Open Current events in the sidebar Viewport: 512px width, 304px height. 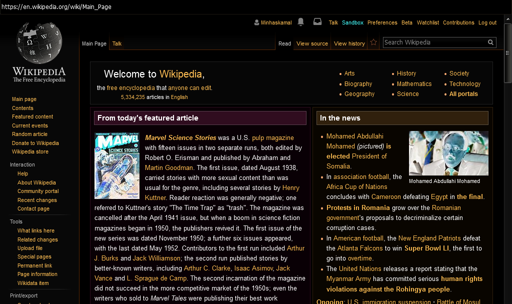29,125
